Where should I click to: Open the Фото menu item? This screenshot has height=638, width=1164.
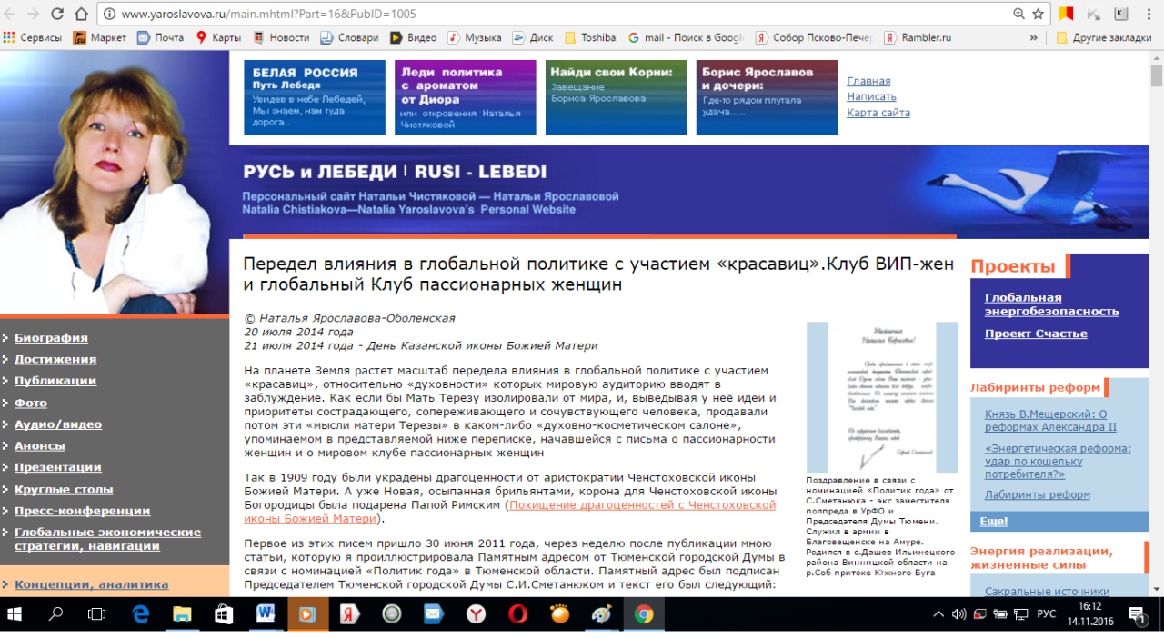(31, 403)
